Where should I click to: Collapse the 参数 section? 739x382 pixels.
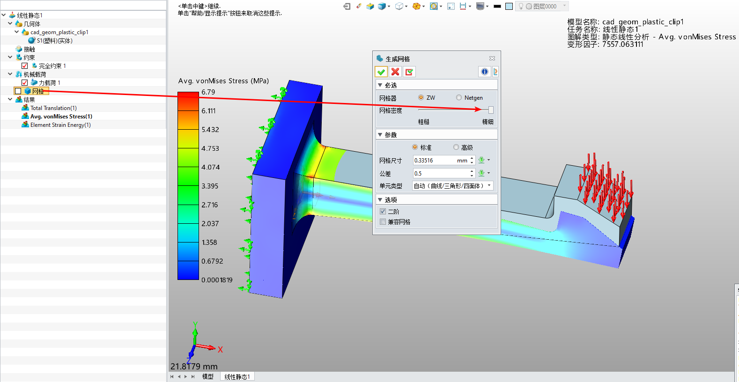coord(380,135)
